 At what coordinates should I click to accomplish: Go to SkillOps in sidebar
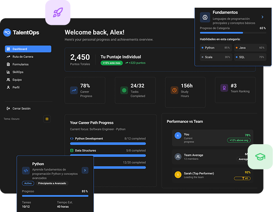[x=18, y=72]
